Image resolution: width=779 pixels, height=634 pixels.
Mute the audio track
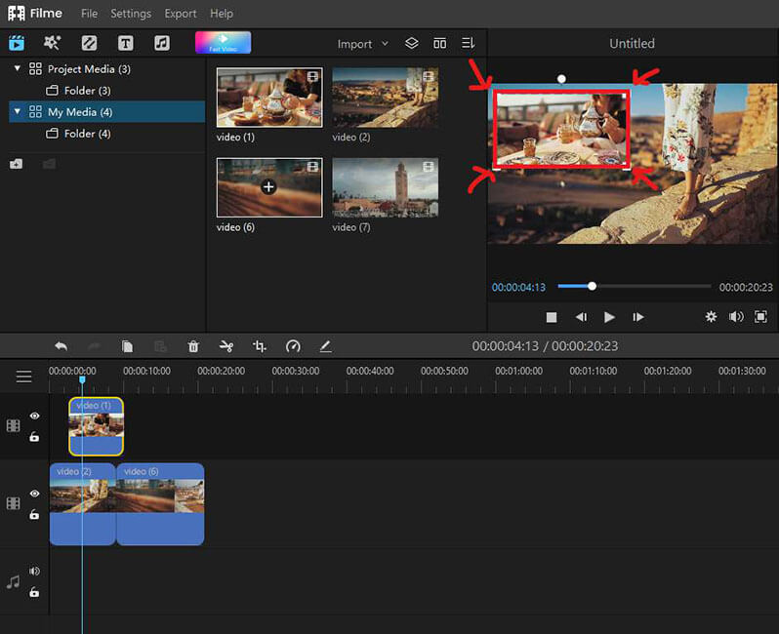[34, 571]
